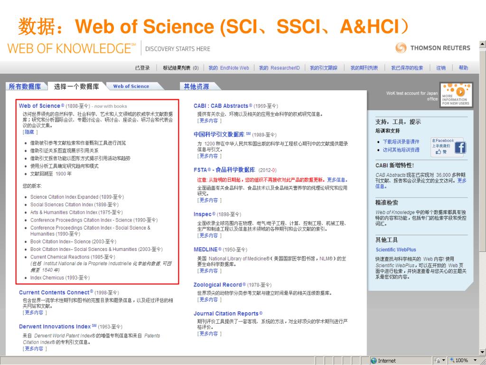The height and width of the screenshot is (365, 486).
Task: Open Scientific WebPlus link
Action: point(396,250)
